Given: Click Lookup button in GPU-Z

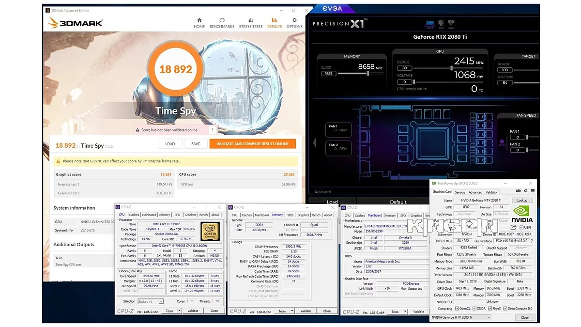Looking at the screenshot, I should 522,200.
